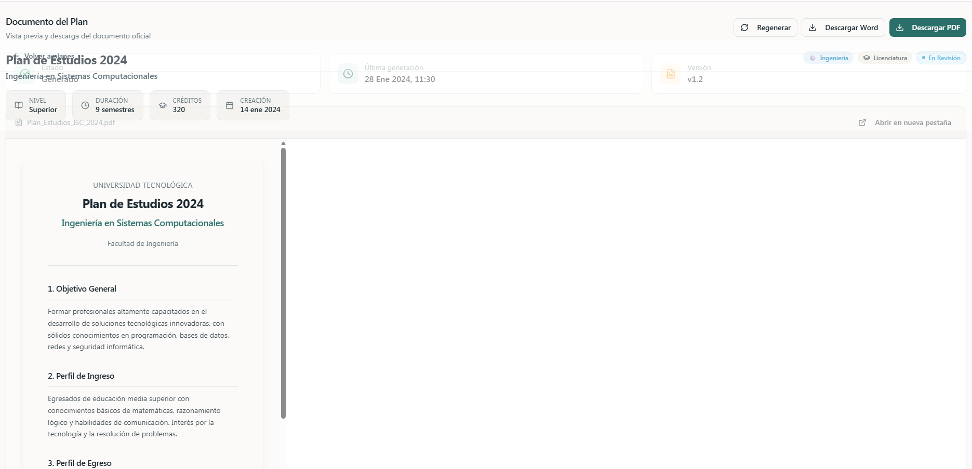Select the Licenciatura tag badge

[885, 58]
